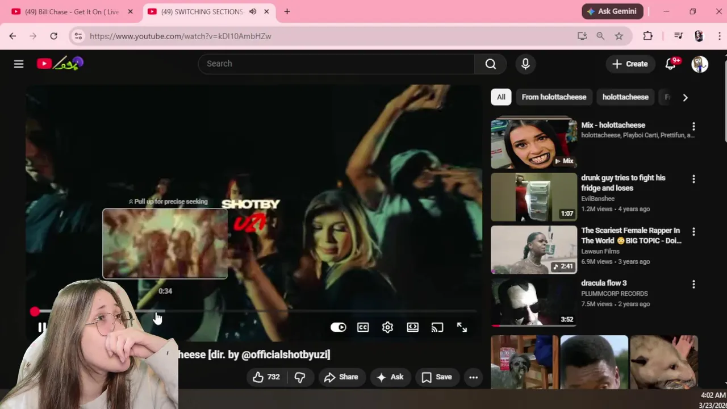Open the zoom magnifier in address bar
This screenshot has height=409, width=727.
600,36
